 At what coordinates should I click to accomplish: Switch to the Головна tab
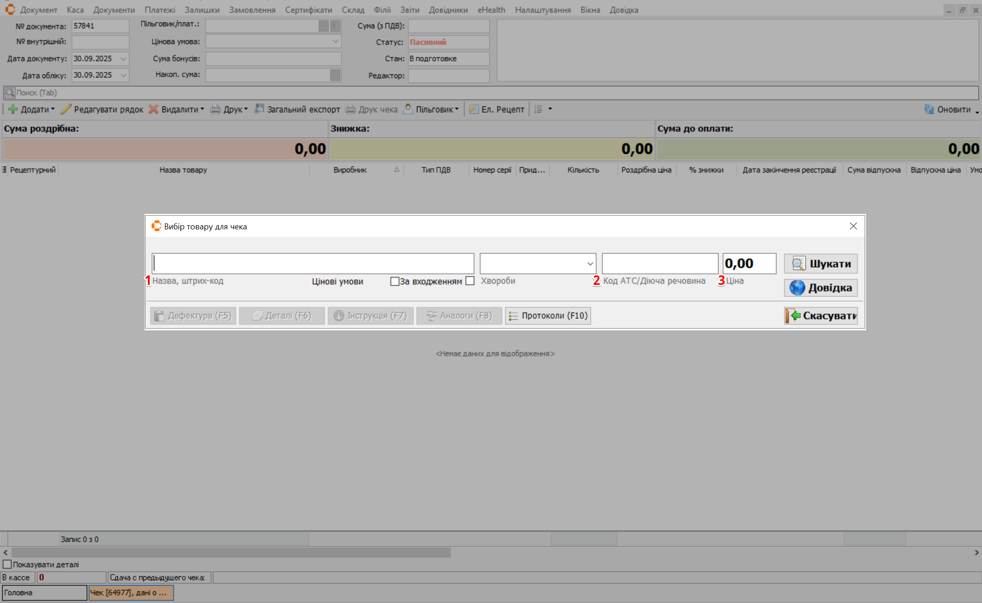tap(44, 593)
